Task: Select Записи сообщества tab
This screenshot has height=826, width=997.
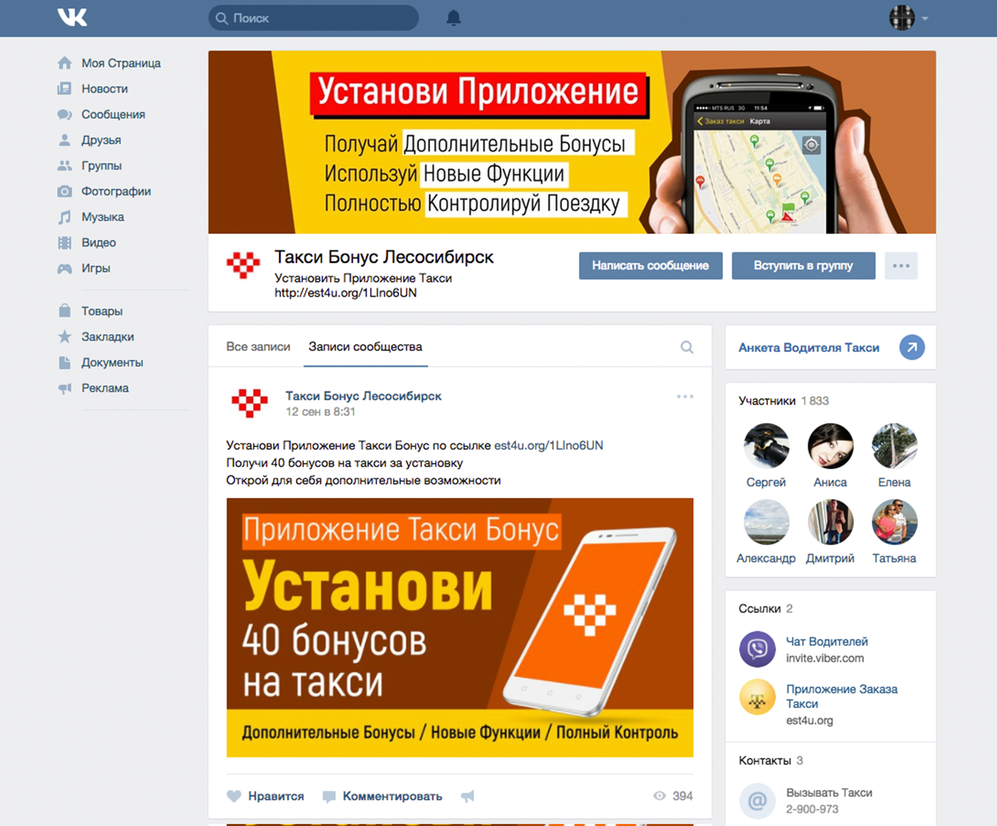Action: tap(365, 347)
